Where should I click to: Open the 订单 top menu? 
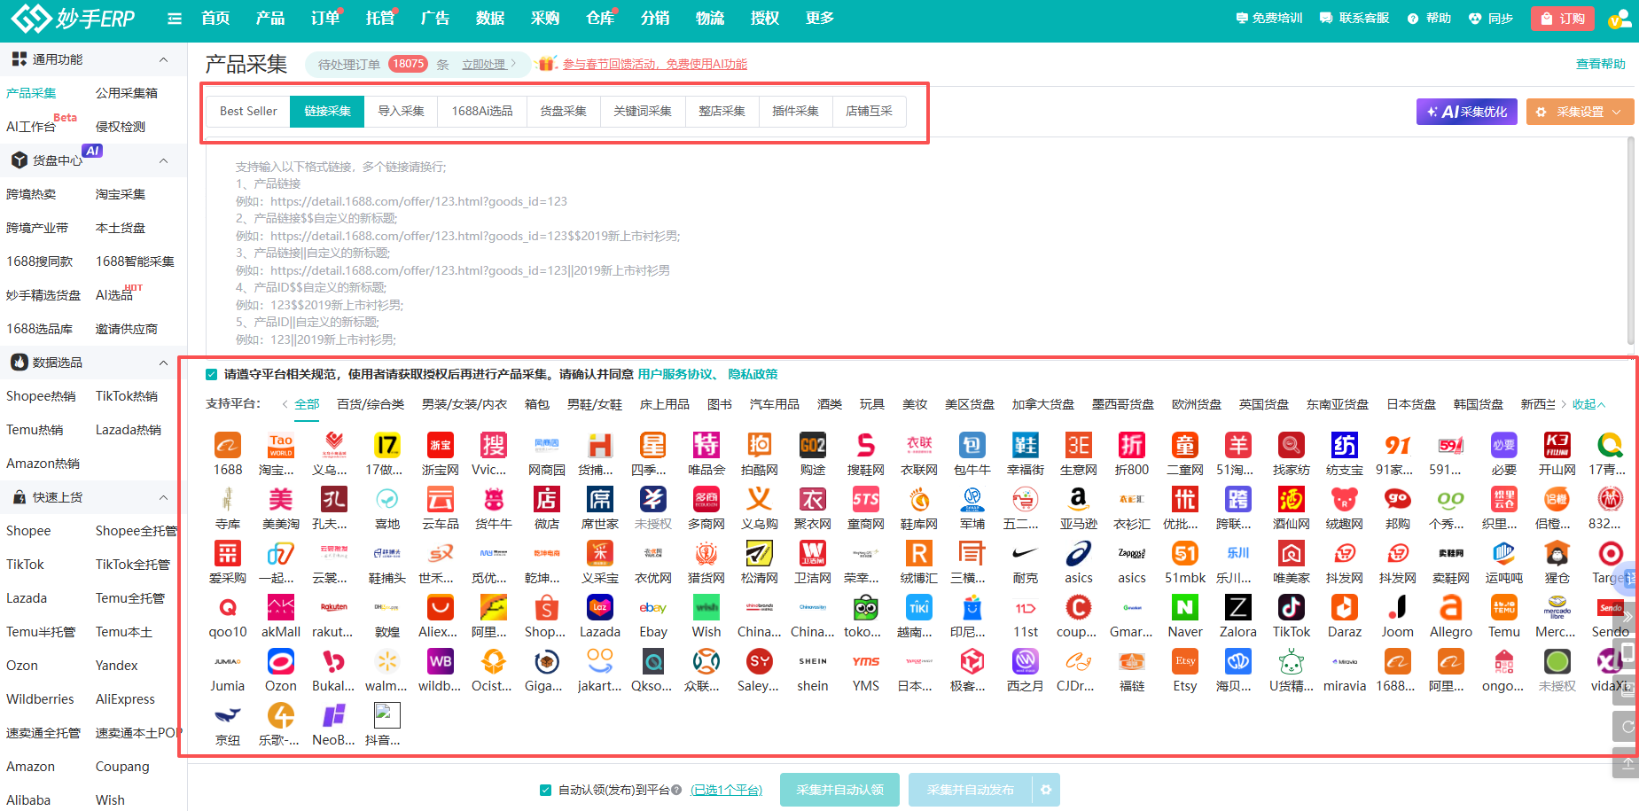324,19
